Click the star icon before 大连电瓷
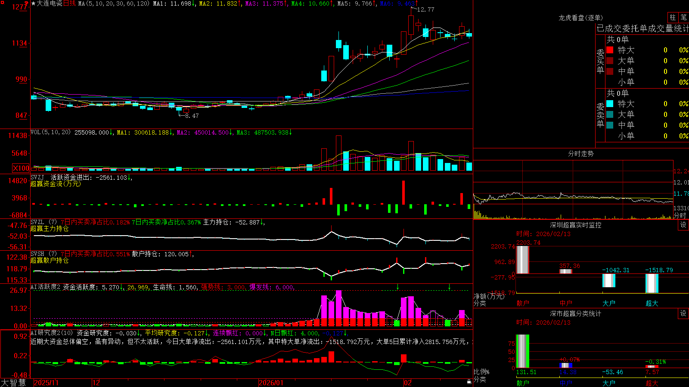This screenshot has height=387, width=689. pyautogui.click(x=33, y=3)
